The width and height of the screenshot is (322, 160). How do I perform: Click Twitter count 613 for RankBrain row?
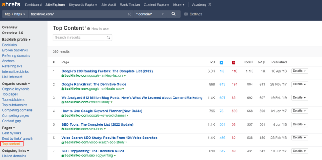tap(223, 85)
